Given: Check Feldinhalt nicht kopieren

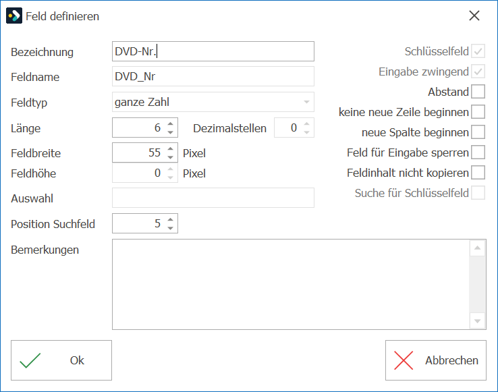Looking at the screenshot, I should pyautogui.click(x=478, y=173).
